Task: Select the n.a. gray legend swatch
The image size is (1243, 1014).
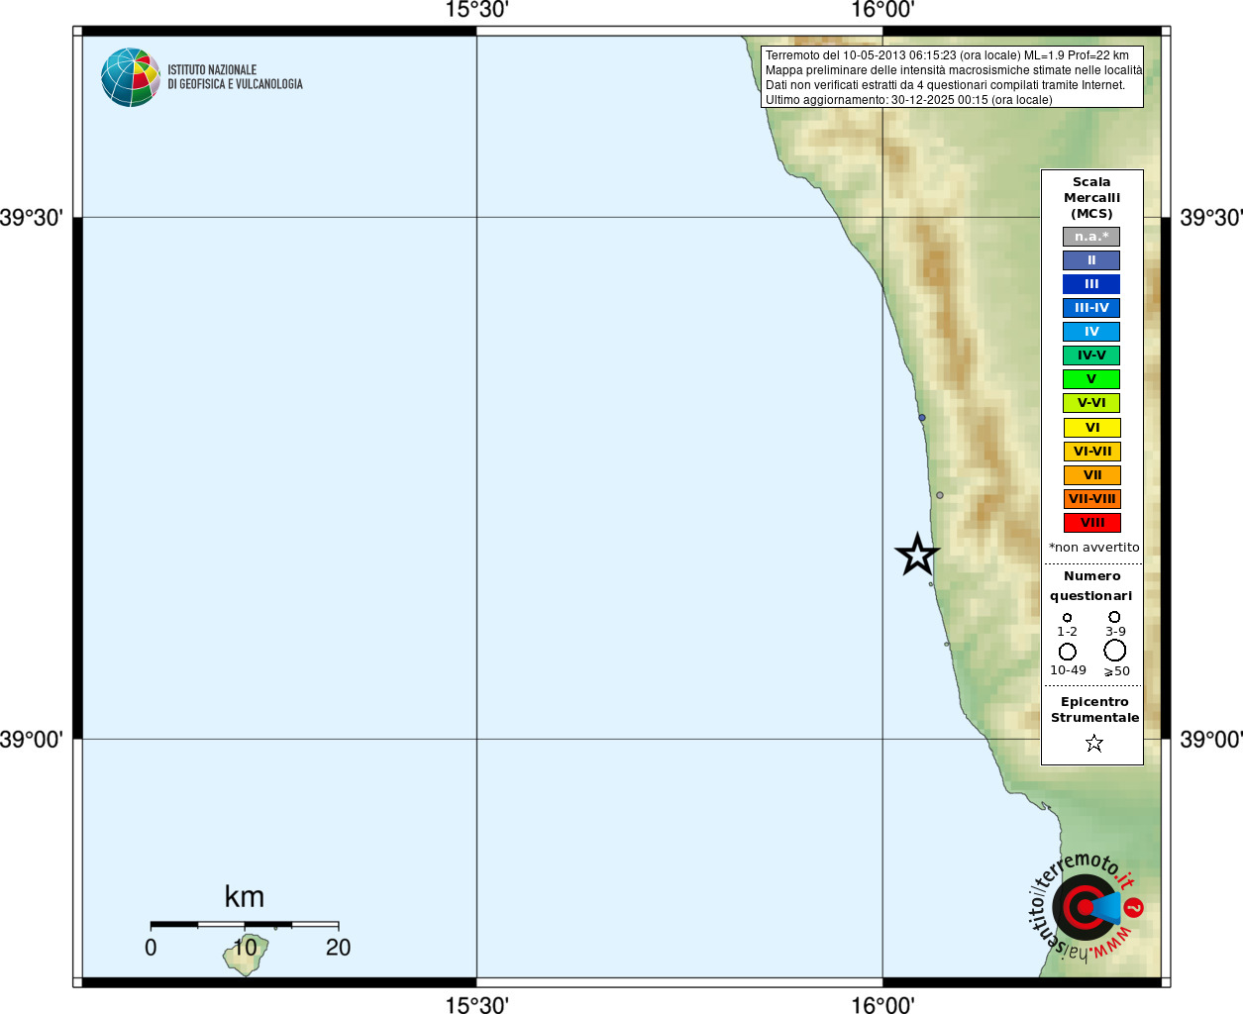Action: pyautogui.click(x=1091, y=237)
